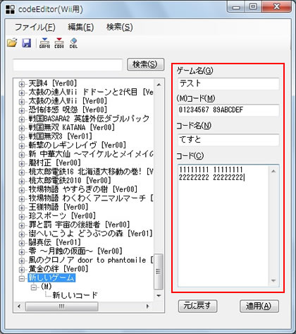Viewport: 296px width, 334px height.
Task: Collapse the (M) child node
Action: pos(33,287)
